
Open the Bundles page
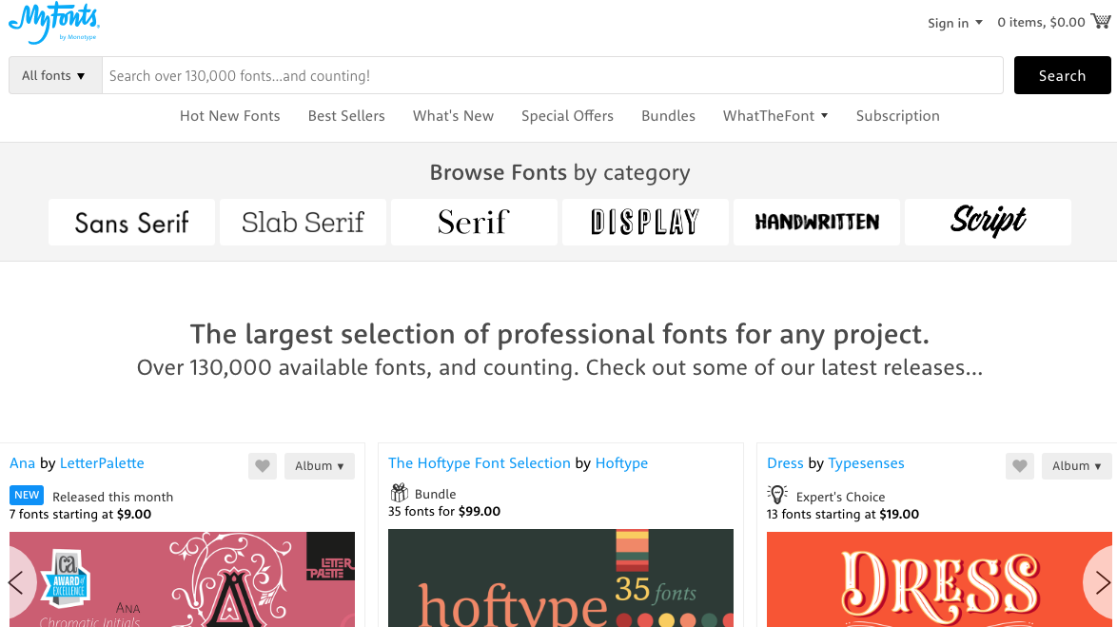point(668,115)
